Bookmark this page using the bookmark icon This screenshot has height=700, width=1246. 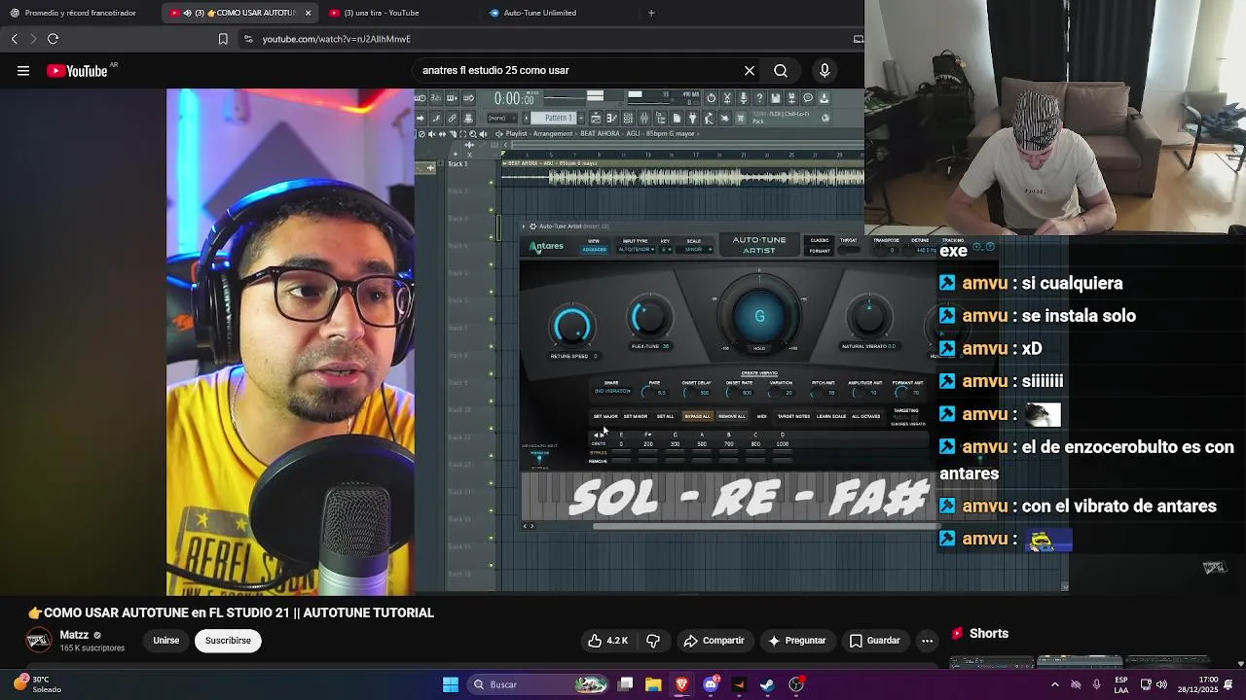click(223, 39)
